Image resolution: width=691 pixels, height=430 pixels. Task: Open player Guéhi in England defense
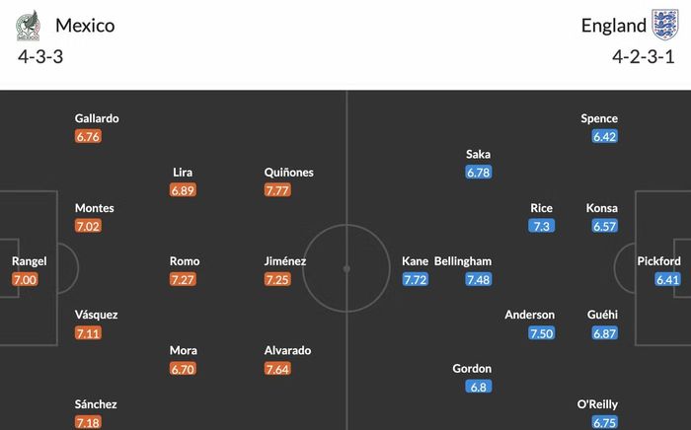click(x=602, y=315)
